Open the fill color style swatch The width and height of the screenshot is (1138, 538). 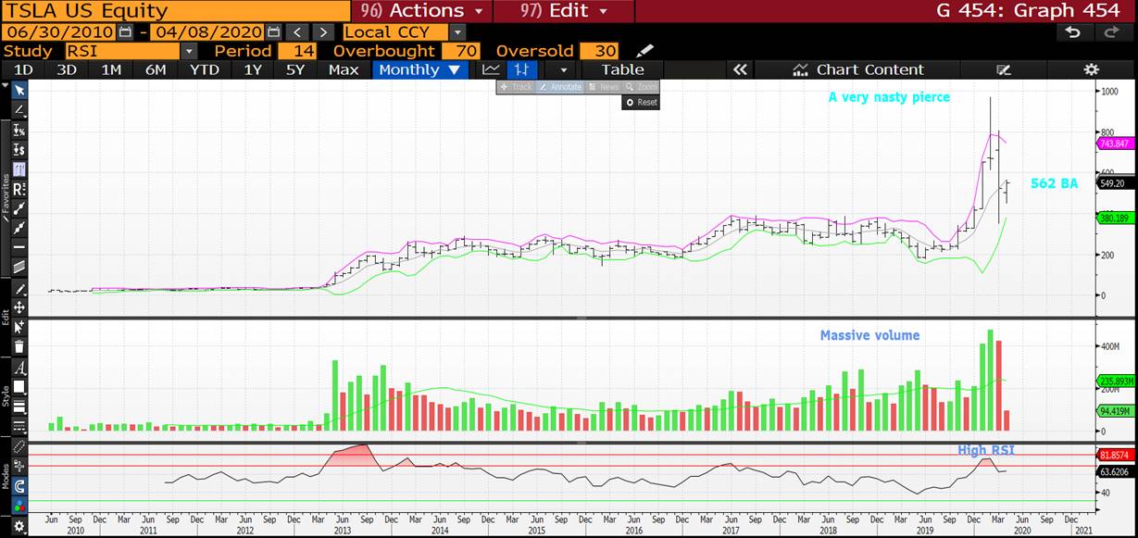(x=19, y=386)
